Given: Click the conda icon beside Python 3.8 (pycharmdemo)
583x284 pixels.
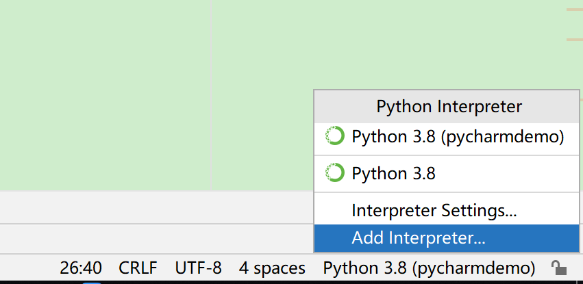Looking at the screenshot, I should tap(334, 136).
